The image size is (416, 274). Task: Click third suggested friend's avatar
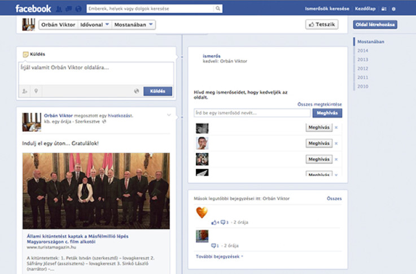pos(202,159)
